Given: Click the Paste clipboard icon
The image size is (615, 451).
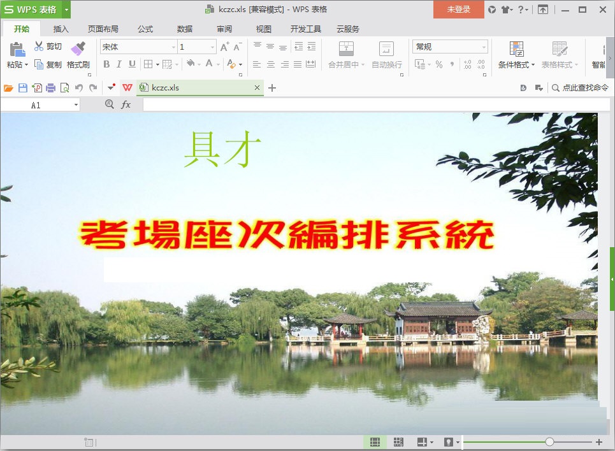Looking at the screenshot, I should click(17, 50).
